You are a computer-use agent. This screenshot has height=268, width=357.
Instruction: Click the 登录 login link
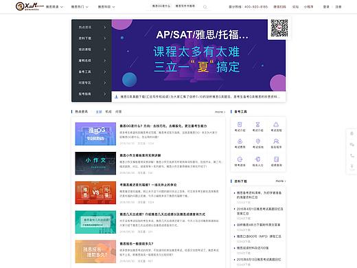tap(326, 7)
